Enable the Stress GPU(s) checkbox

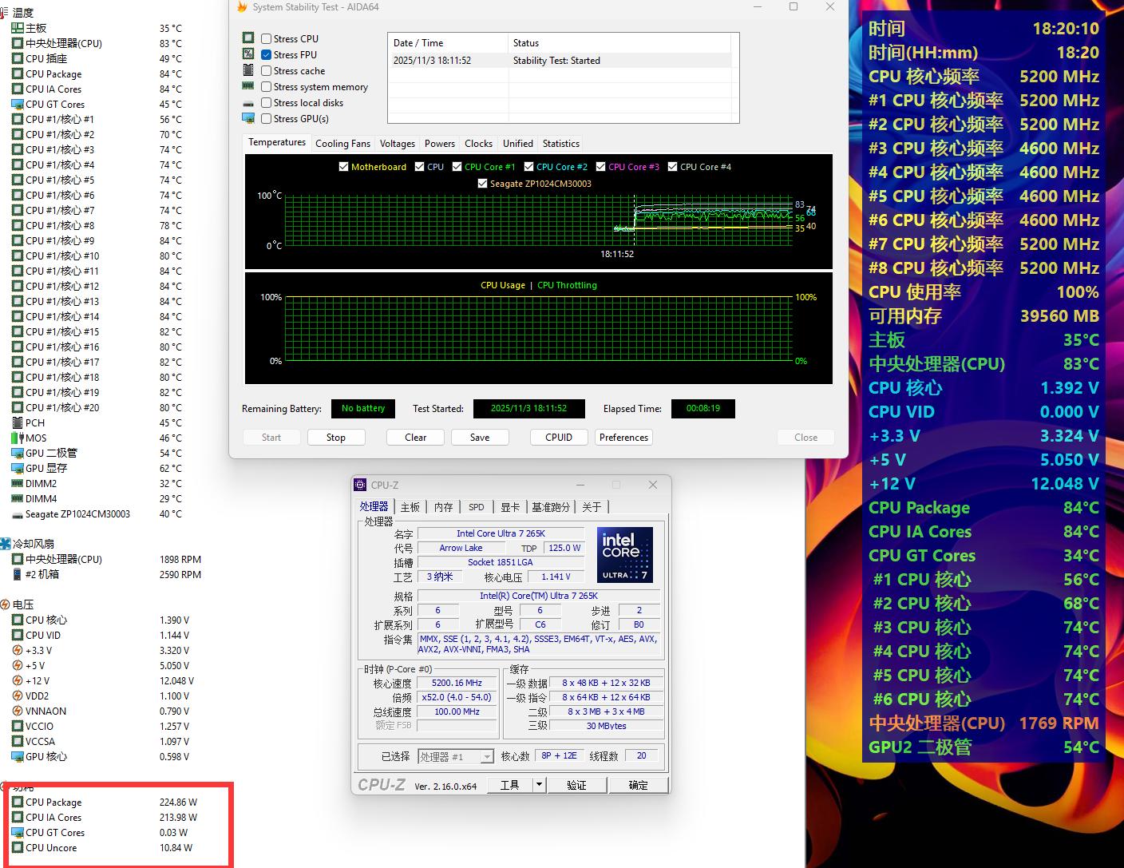[x=267, y=118]
